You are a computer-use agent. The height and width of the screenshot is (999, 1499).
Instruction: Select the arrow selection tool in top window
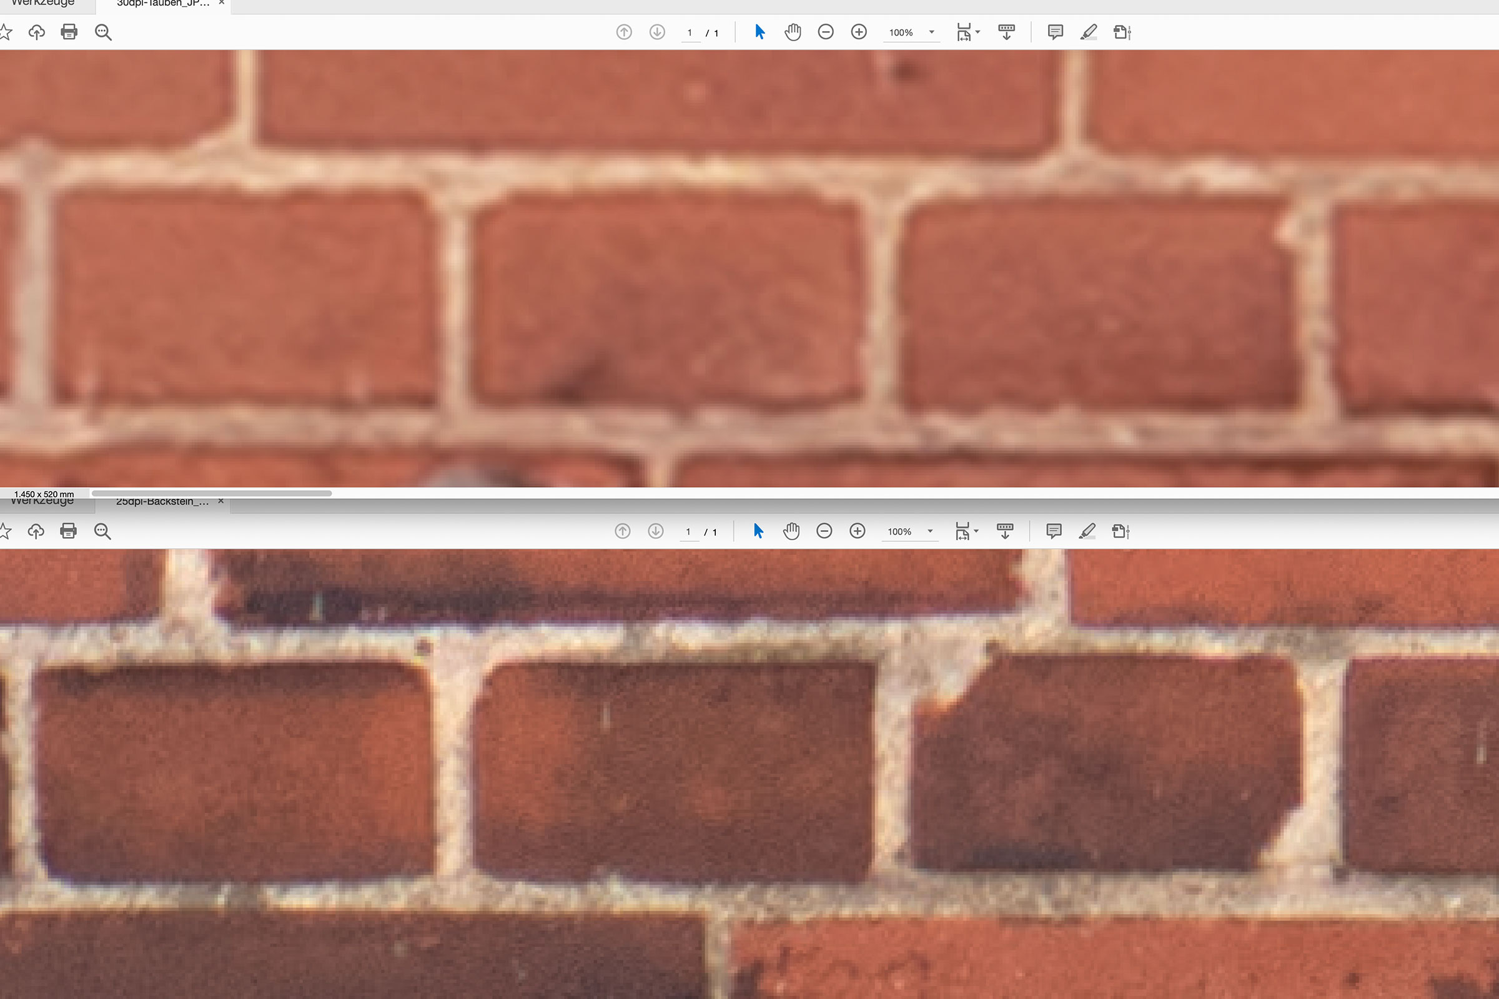(759, 32)
